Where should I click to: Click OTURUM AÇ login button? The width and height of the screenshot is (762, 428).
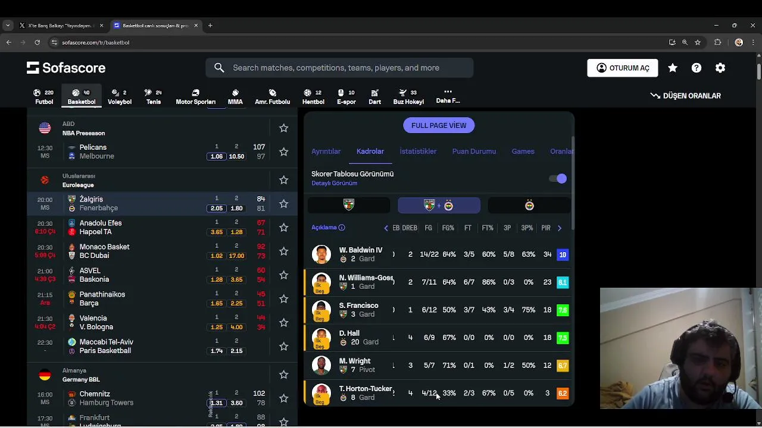(x=623, y=68)
